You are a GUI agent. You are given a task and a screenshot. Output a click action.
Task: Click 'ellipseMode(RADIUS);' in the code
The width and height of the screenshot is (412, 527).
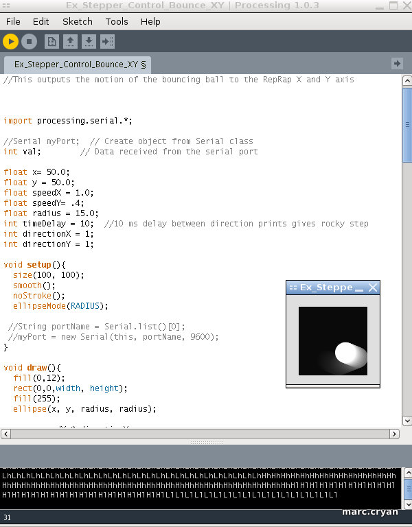60,306
